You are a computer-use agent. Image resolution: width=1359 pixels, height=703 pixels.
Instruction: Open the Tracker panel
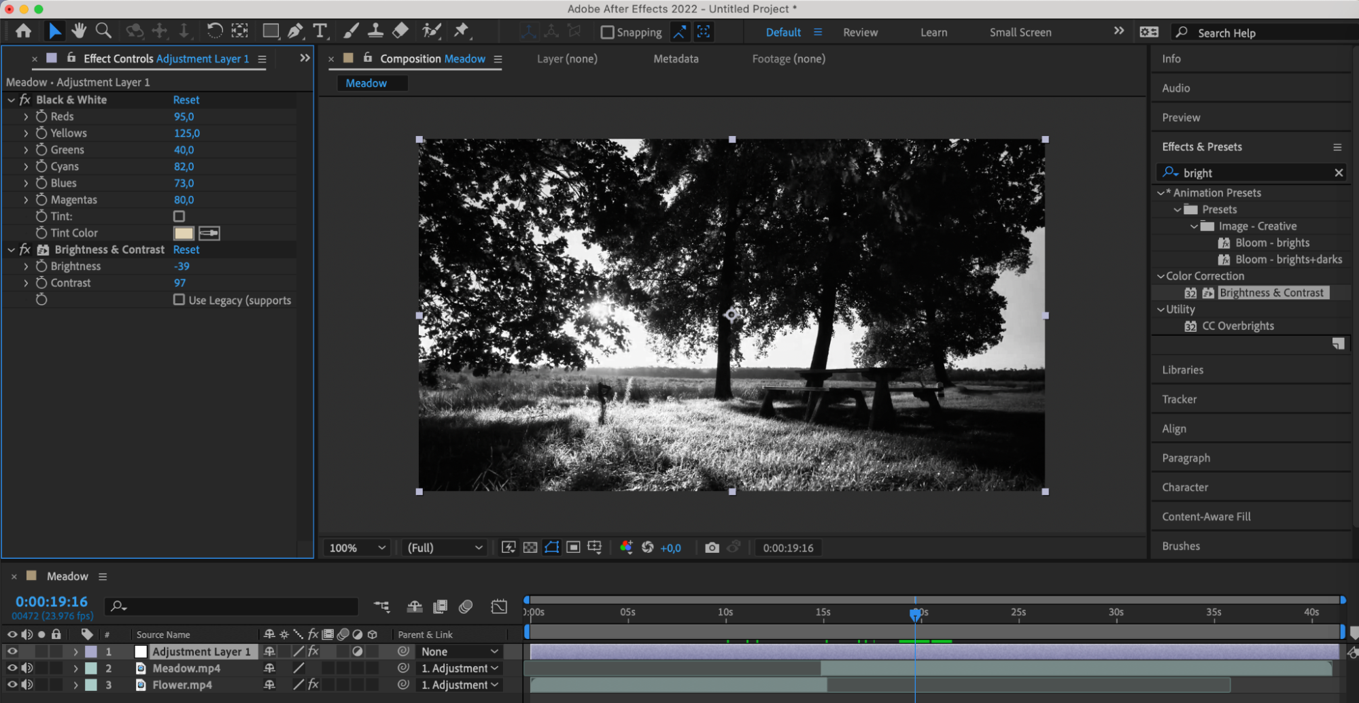pos(1179,399)
